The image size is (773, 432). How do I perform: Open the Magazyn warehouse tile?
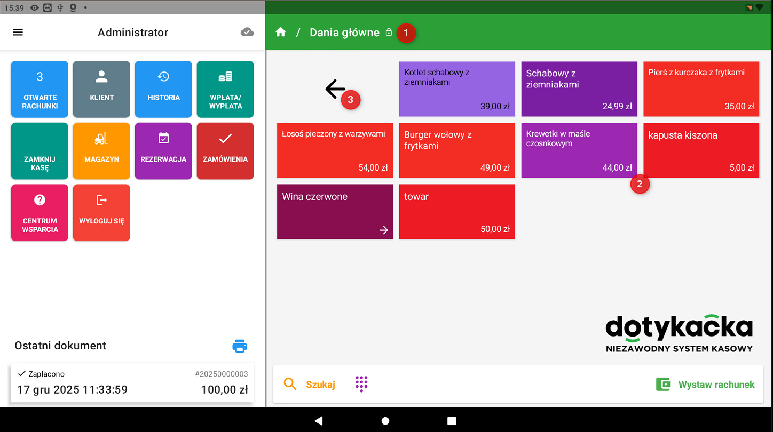tap(101, 150)
